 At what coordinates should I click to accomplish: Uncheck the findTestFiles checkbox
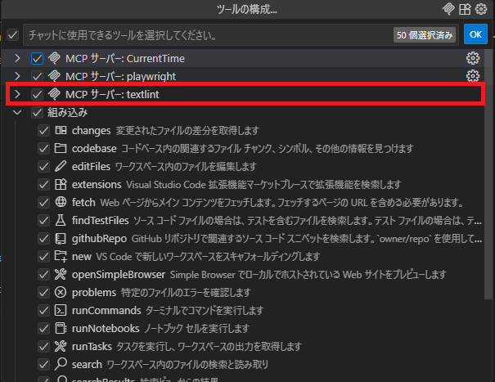tap(43, 220)
